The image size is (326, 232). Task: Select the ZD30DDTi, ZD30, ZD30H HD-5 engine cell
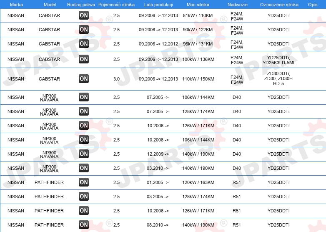pyautogui.click(x=278, y=78)
